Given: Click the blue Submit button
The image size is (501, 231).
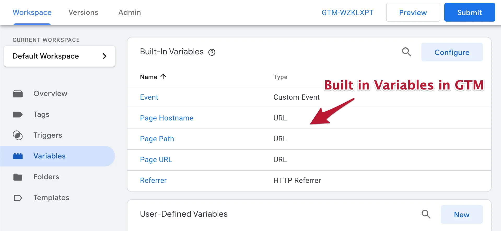Looking at the screenshot, I should pos(470,12).
